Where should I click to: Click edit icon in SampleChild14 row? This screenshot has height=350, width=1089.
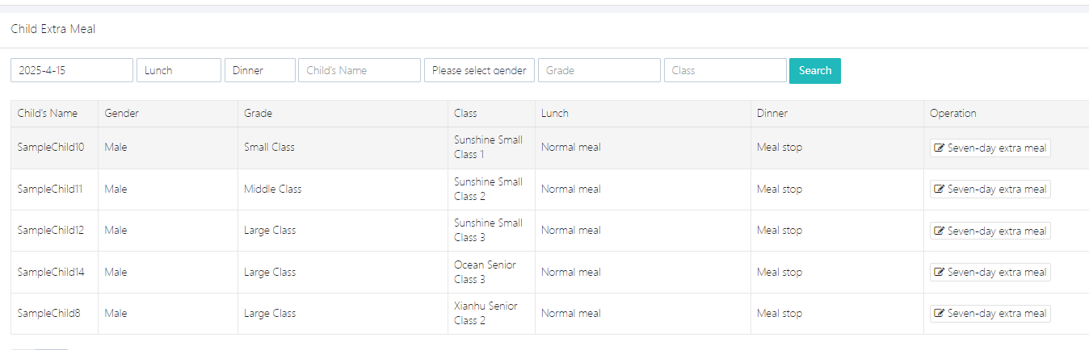coord(940,273)
